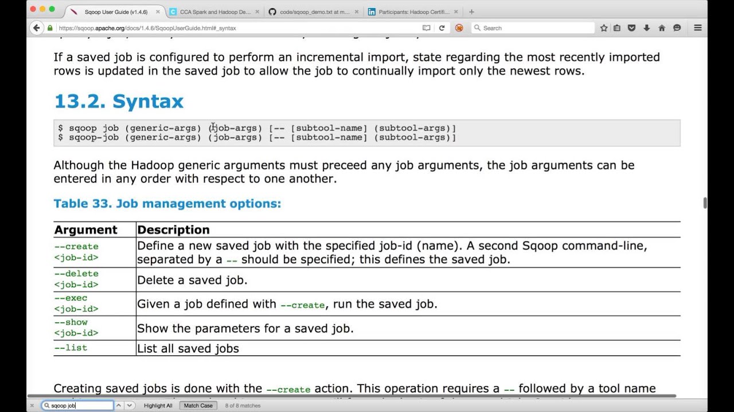Viewport: 734px width, 412px height.
Task: Click 'List all saved jobs' description
Action: 188,348
